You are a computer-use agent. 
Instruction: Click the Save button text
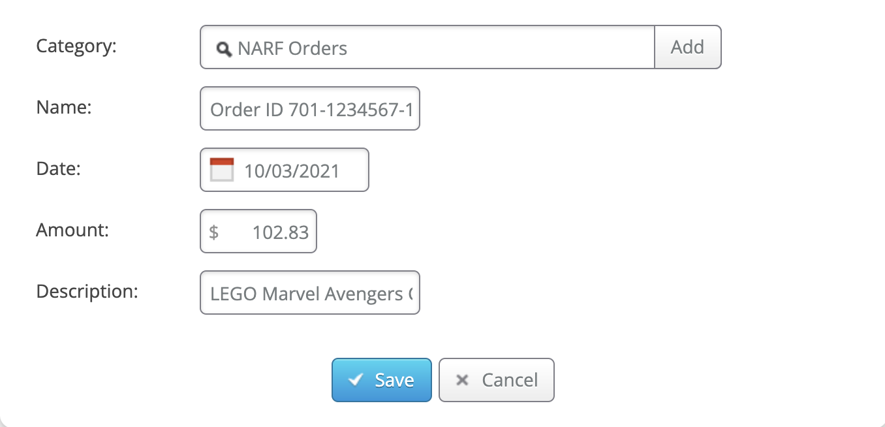394,380
